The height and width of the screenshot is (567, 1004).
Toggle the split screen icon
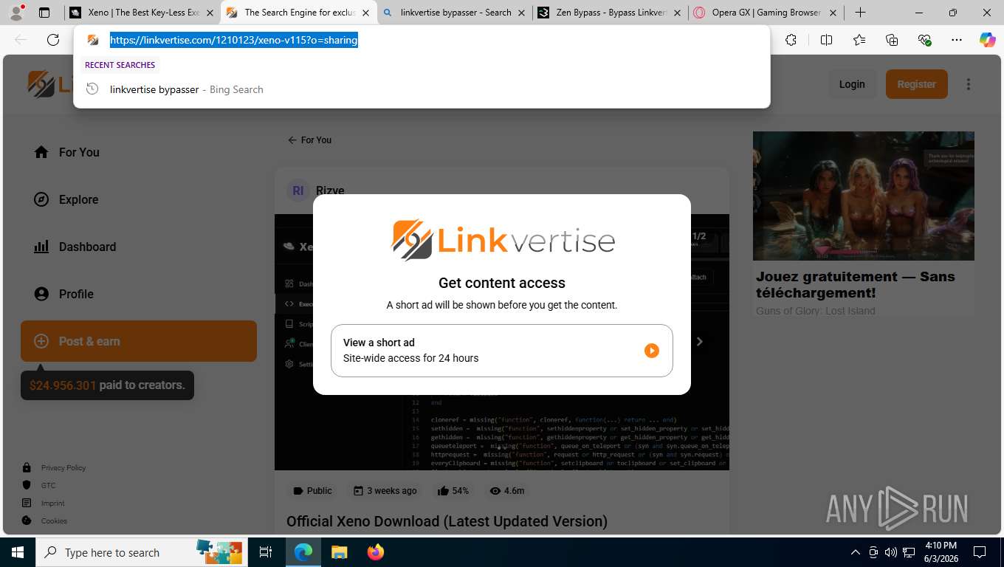pos(826,40)
